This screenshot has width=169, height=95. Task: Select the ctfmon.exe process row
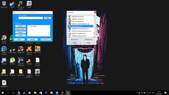click(x=81, y=21)
